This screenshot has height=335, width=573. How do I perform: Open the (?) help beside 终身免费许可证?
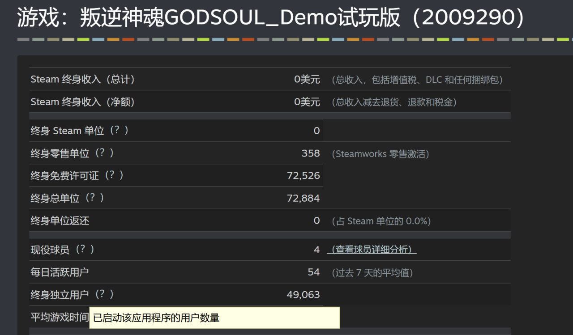point(115,175)
